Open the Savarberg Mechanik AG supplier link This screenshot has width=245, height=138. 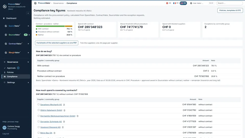[x=51, y=105]
